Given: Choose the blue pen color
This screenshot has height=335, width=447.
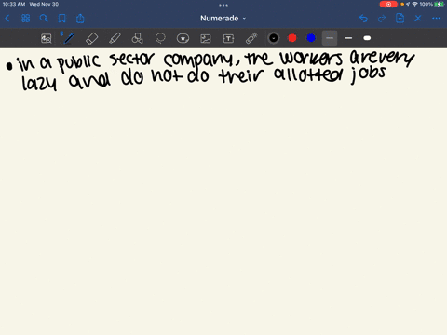Looking at the screenshot, I should 311,38.
